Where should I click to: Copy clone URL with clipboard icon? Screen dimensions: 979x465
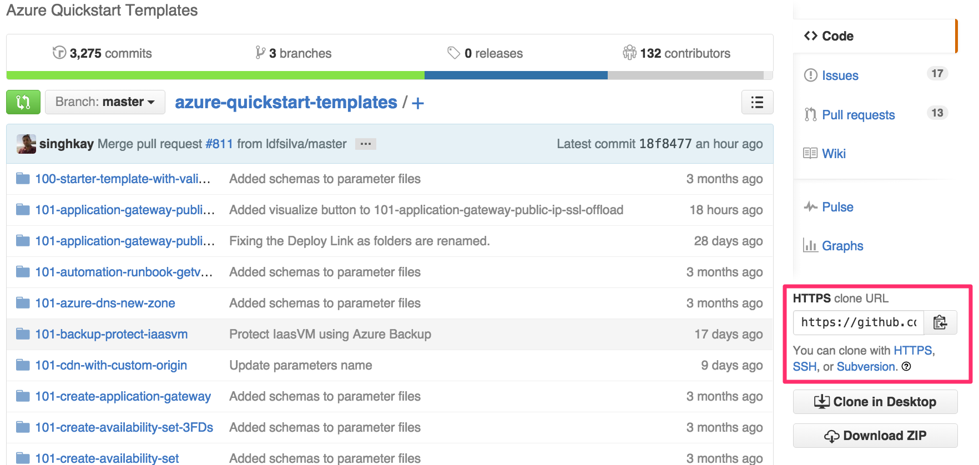click(940, 322)
